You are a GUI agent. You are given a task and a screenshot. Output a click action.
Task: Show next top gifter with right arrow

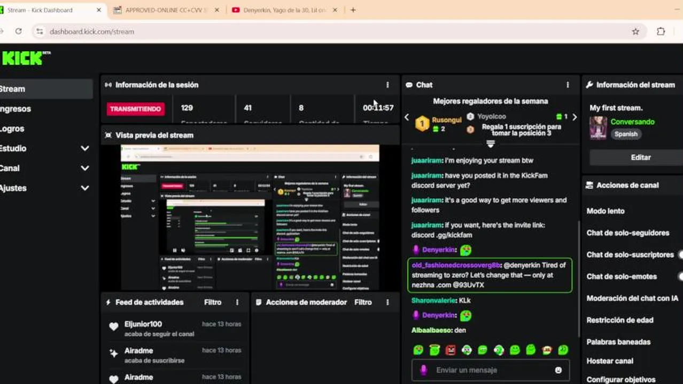click(575, 117)
